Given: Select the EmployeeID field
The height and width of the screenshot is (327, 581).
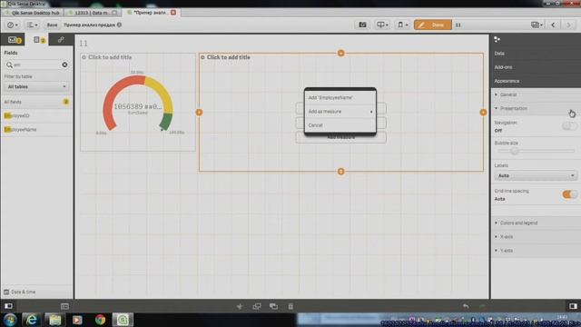Looking at the screenshot, I should point(36,115).
